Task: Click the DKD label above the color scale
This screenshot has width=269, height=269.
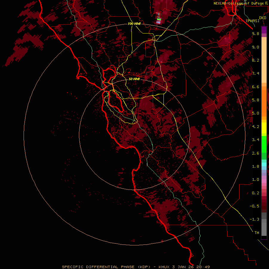Action: pyautogui.click(x=263, y=18)
